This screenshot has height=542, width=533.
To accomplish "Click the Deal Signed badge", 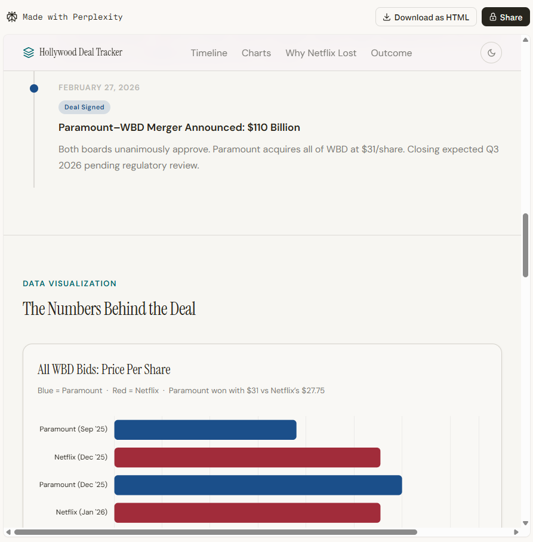I will [x=84, y=107].
